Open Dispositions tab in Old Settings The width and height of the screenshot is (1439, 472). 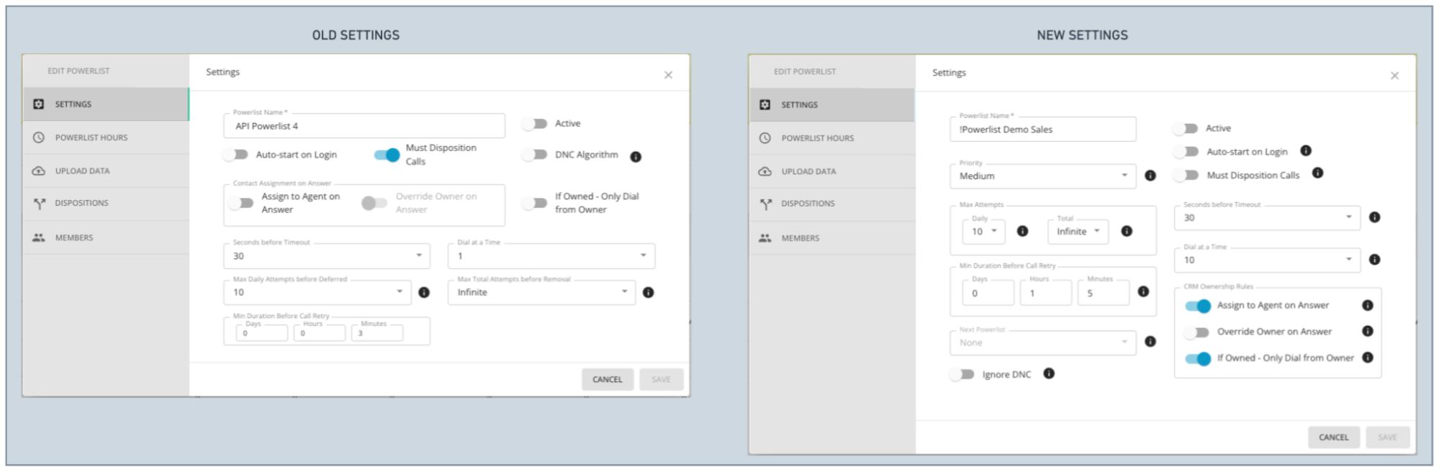(106, 204)
